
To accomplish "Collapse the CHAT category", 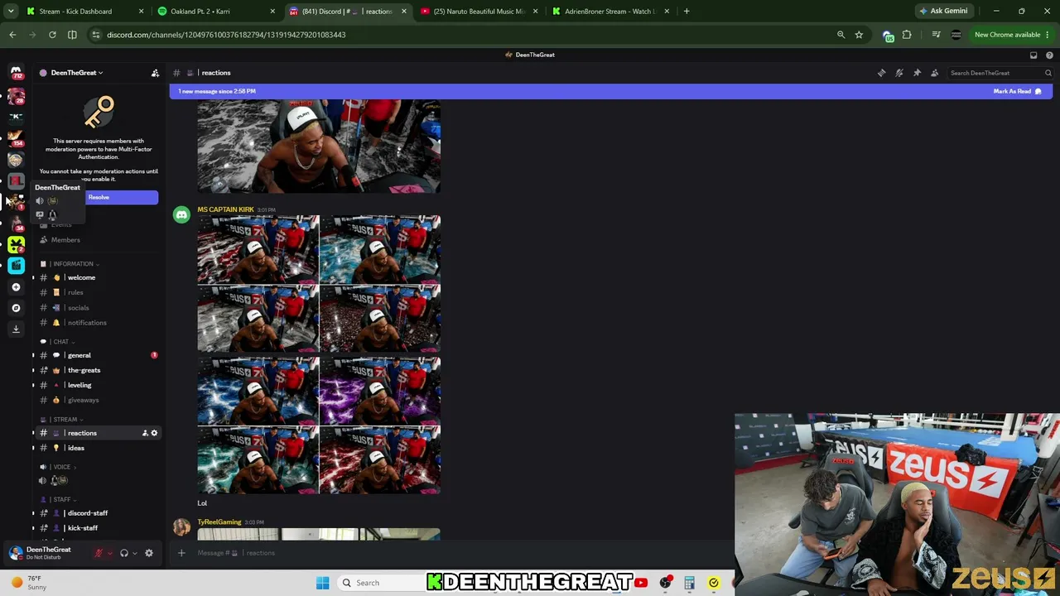I will (x=58, y=342).
